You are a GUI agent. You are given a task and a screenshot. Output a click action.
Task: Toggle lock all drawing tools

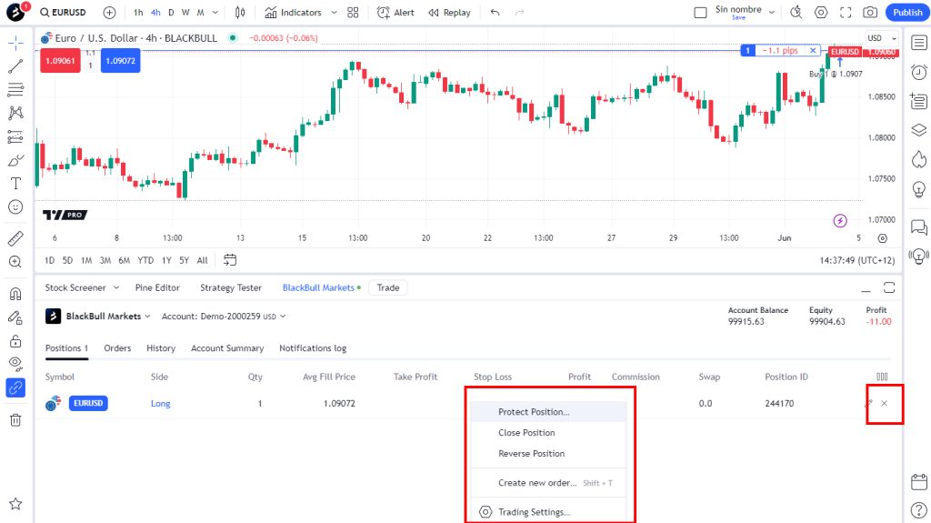(x=15, y=341)
